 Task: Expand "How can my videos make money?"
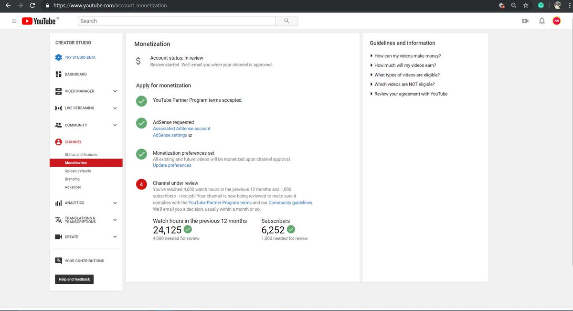[405, 56]
